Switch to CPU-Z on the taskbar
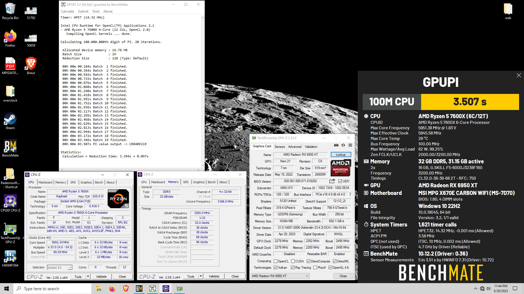Viewport: 524px width, 294px height. coord(166,289)
